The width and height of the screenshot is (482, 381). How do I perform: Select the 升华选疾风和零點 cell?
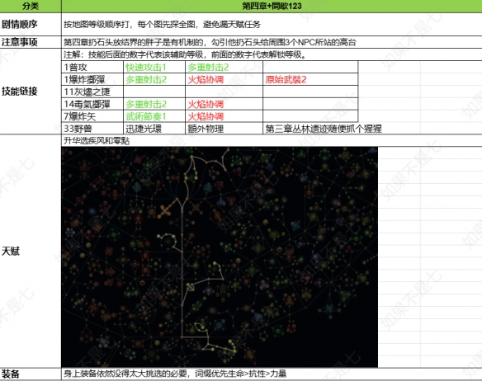tap(272, 140)
